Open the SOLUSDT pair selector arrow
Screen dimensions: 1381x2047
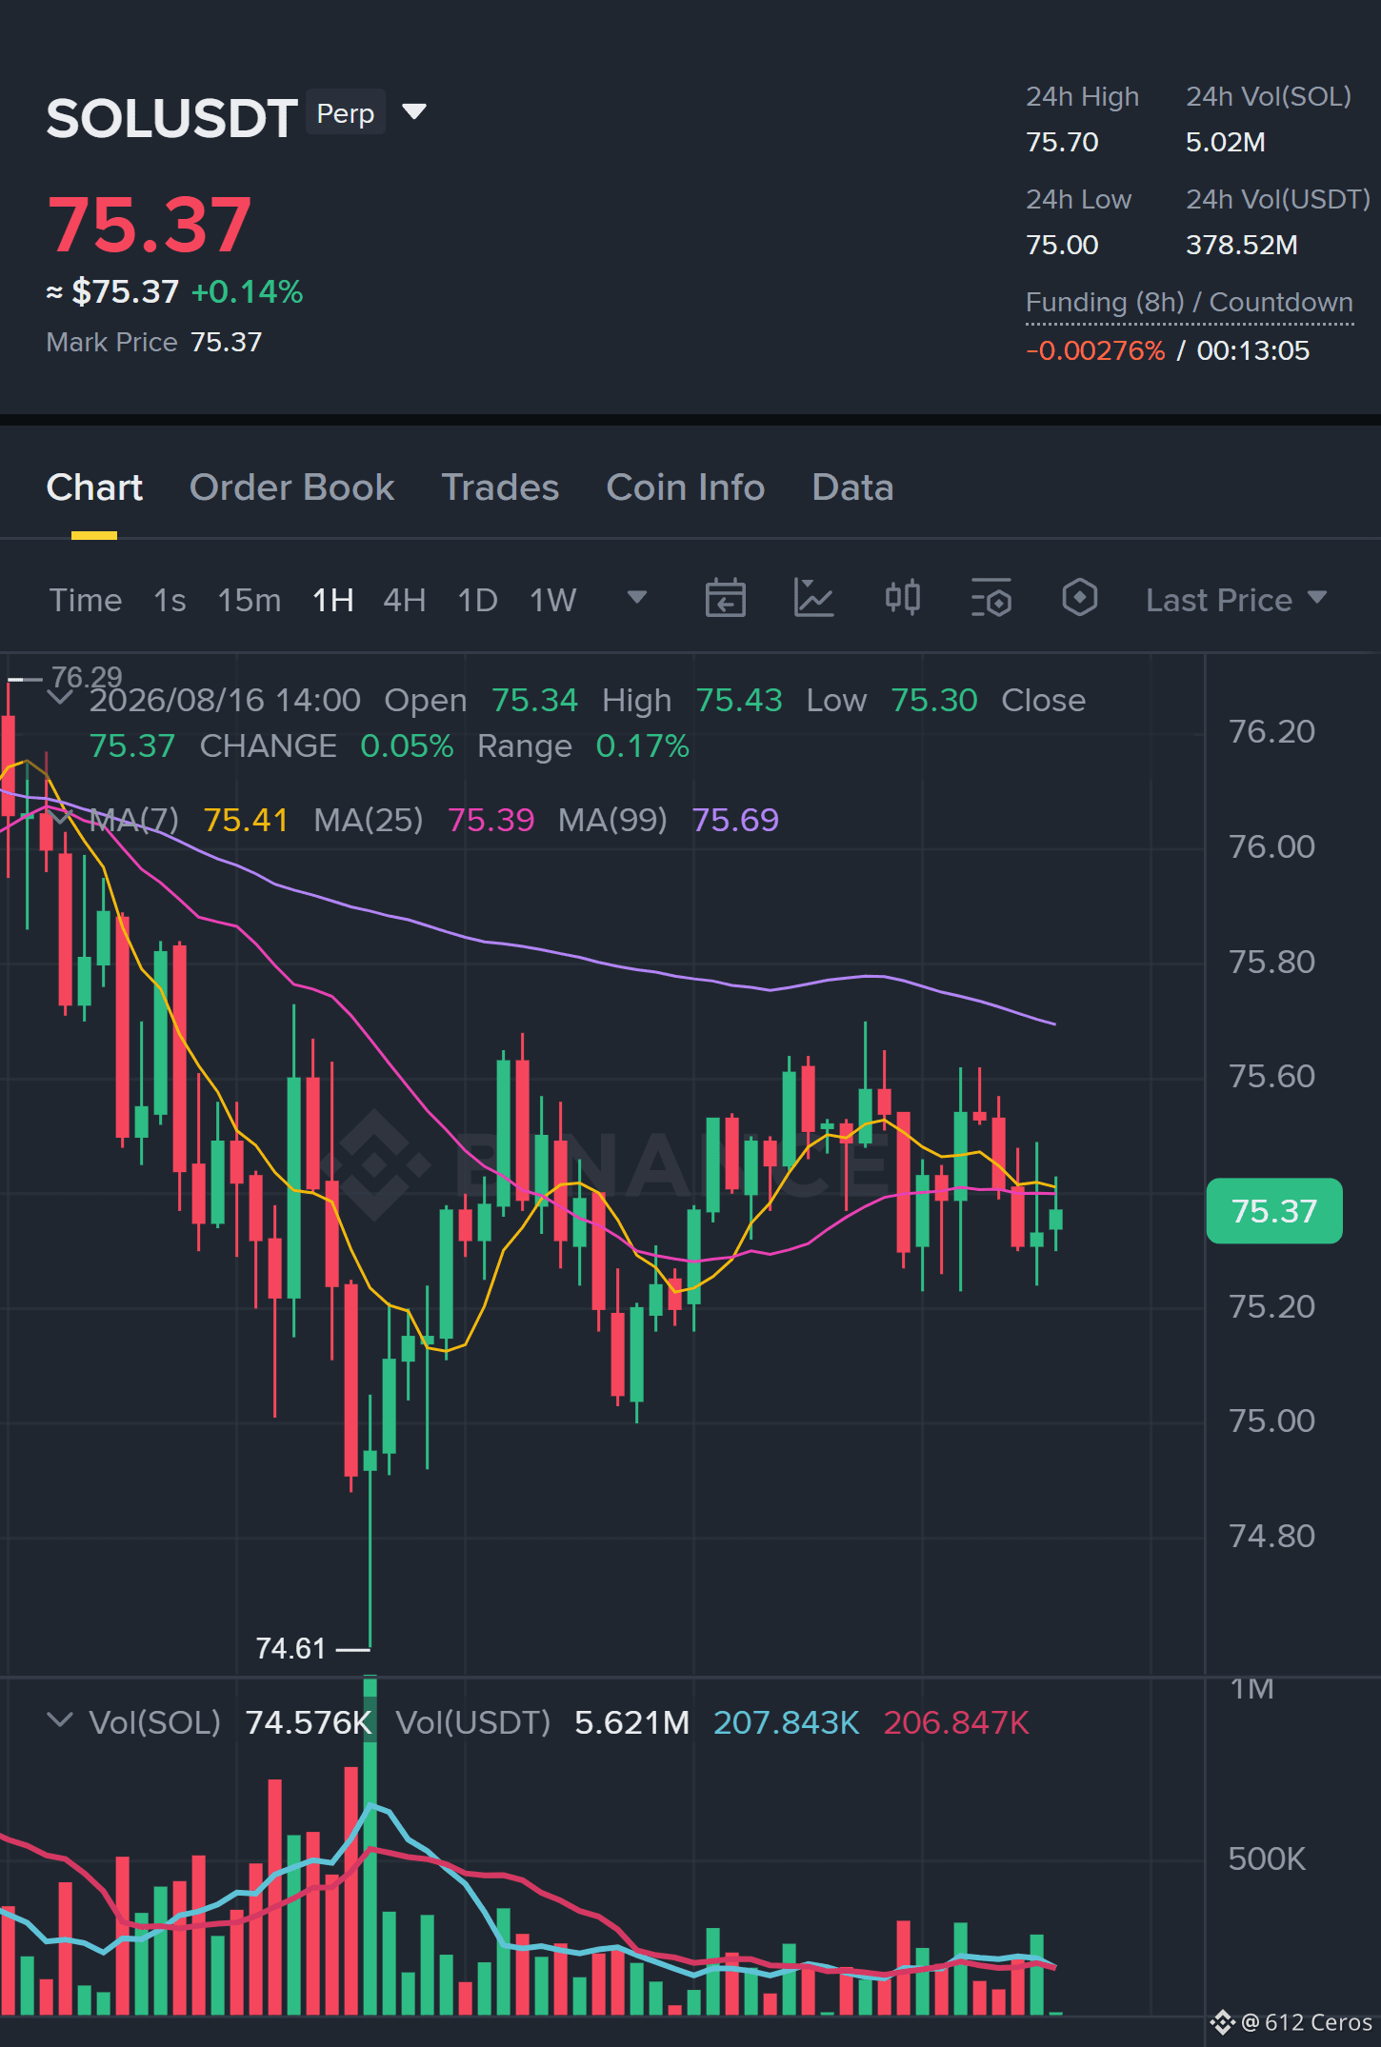[414, 112]
